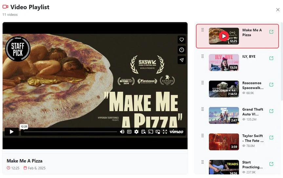This screenshot has height=178, width=283.
Task: Select the Grand Theft Auto VI thumbnail
Action: (224, 115)
